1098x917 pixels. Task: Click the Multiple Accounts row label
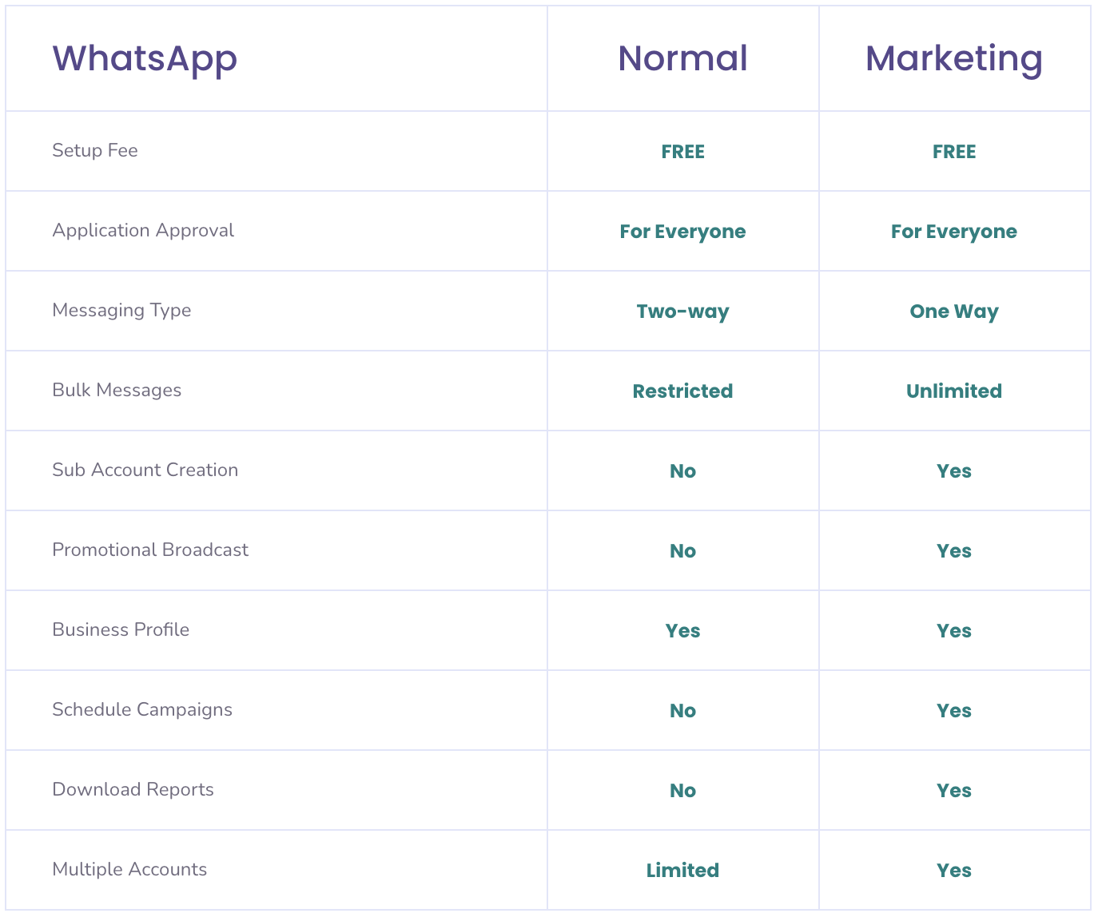tap(129, 869)
